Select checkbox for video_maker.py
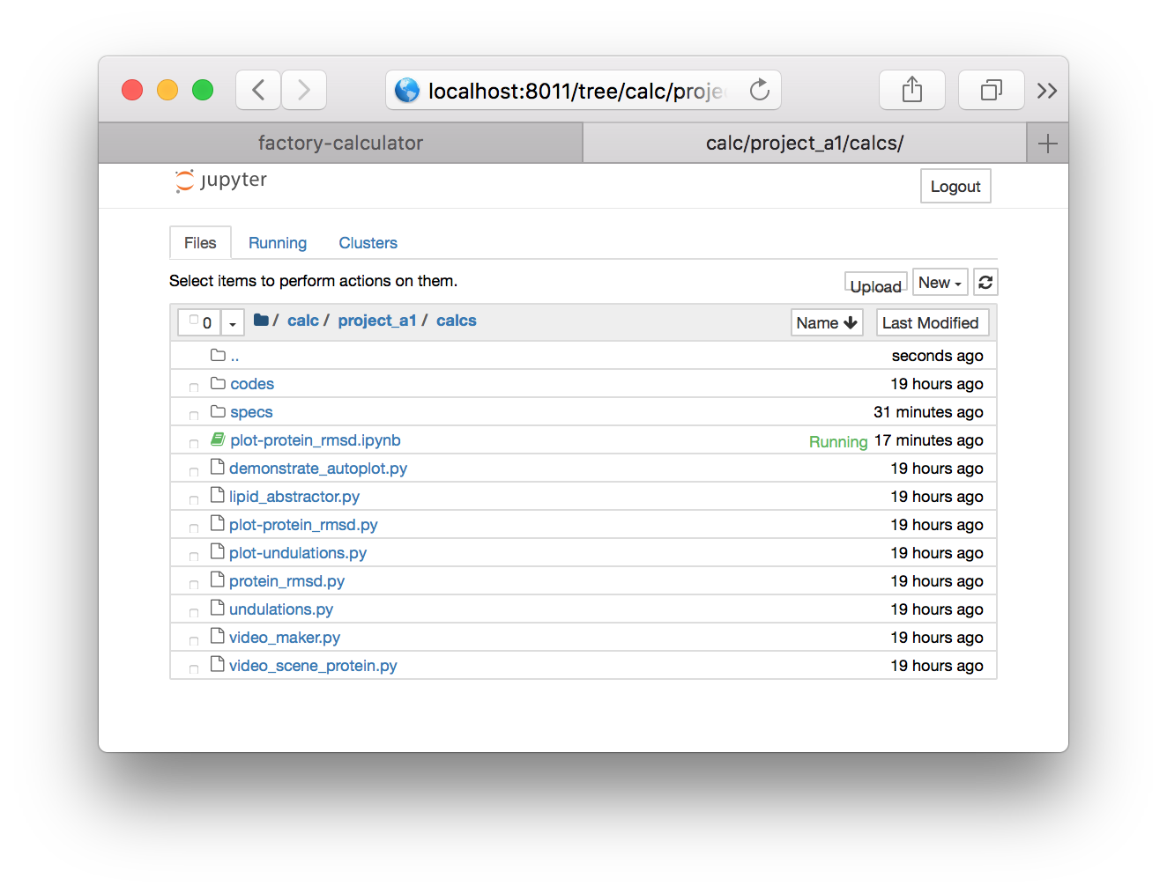 (194, 640)
